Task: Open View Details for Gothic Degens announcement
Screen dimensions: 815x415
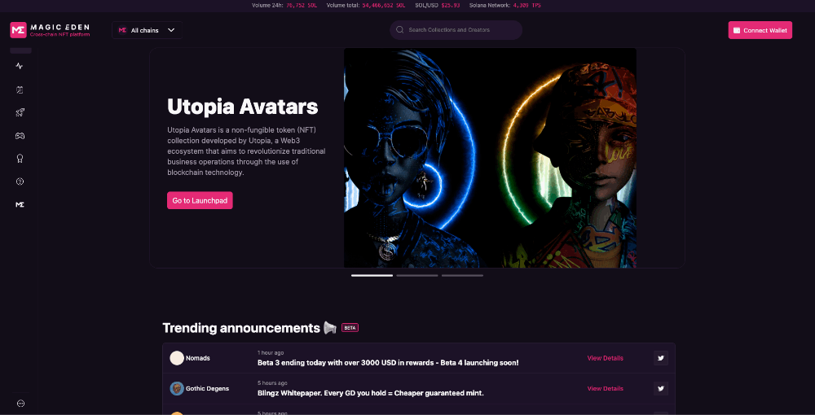Action: coord(605,388)
